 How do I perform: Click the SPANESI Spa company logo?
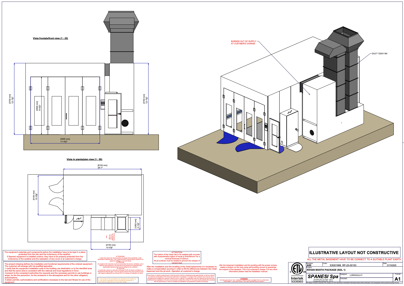(x=323, y=277)
